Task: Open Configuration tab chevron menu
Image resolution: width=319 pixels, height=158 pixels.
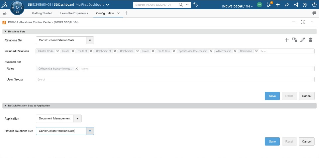Action: coord(118,13)
